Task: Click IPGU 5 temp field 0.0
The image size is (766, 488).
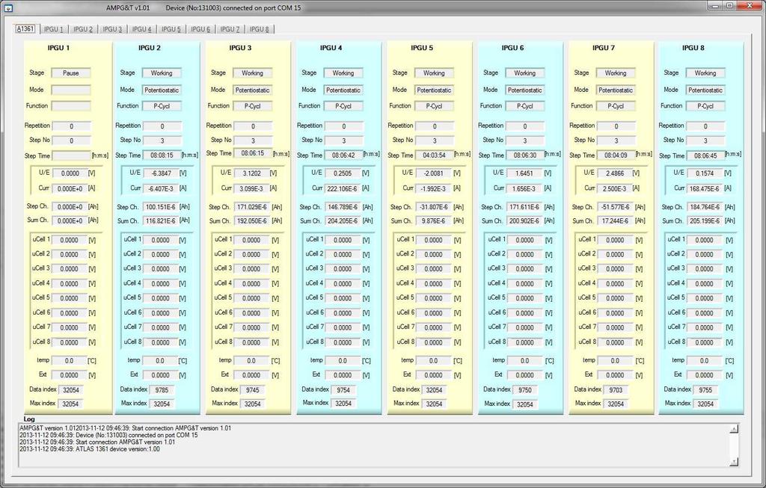Action: point(433,361)
